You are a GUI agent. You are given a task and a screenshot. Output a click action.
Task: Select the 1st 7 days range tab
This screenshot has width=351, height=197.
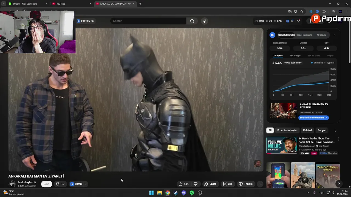click(x=295, y=56)
